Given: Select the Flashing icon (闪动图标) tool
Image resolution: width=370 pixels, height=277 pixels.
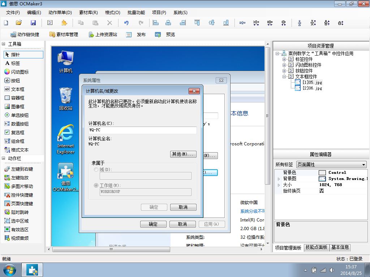Looking at the screenshot, I should 17,72.
